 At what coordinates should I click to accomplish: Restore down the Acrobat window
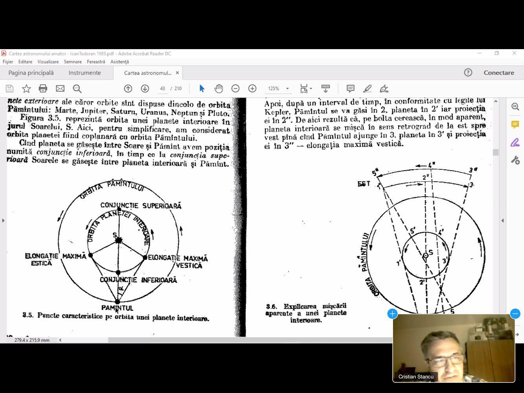coord(497,53)
